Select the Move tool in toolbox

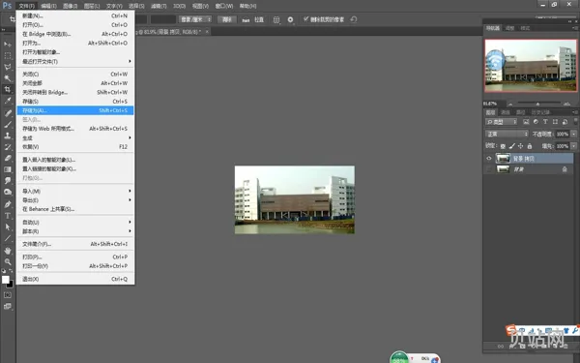click(x=8, y=45)
